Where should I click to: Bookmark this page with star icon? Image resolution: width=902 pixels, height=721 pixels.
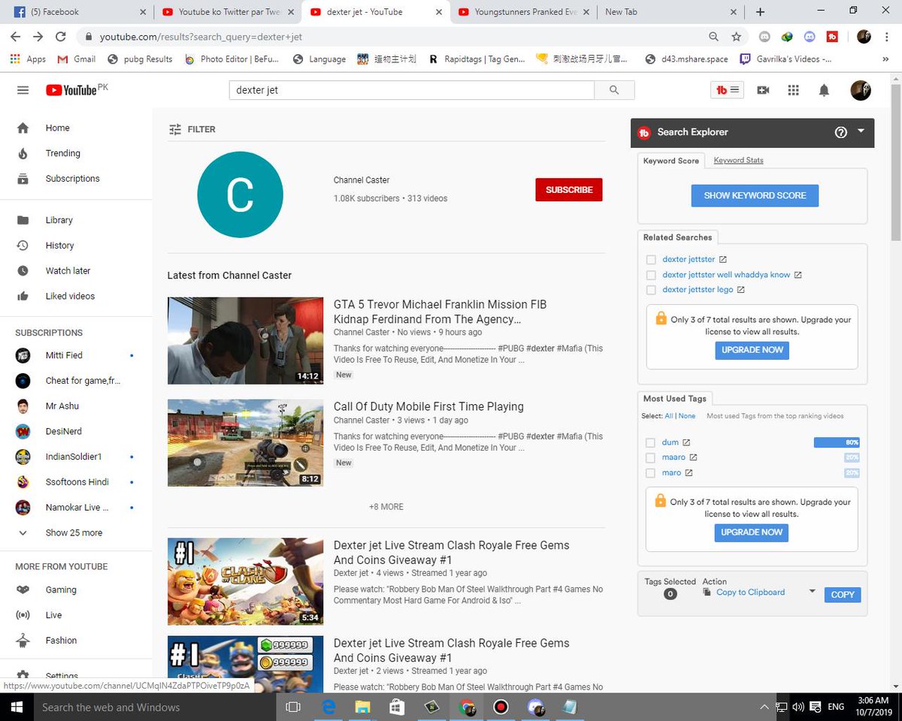pos(736,36)
